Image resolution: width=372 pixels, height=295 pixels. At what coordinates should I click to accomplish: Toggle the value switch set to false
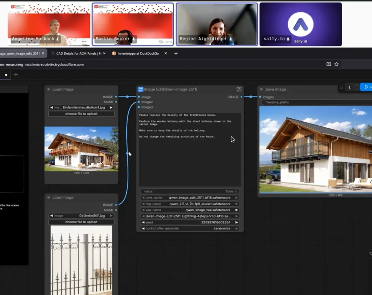coord(236,191)
